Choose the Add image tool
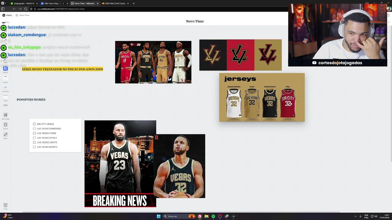This screenshot has height=220, width=392. point(5,116)
